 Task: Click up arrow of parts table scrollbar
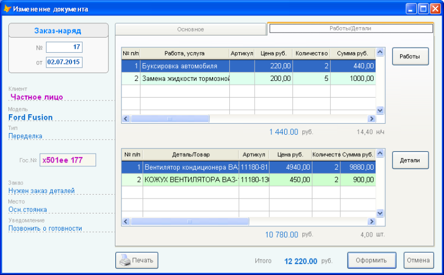[x=380, y=153]
